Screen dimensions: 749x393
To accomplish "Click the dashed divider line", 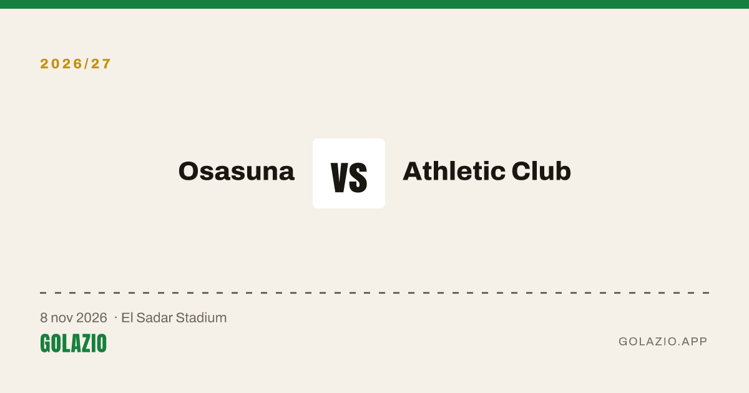I will point(374,293).
